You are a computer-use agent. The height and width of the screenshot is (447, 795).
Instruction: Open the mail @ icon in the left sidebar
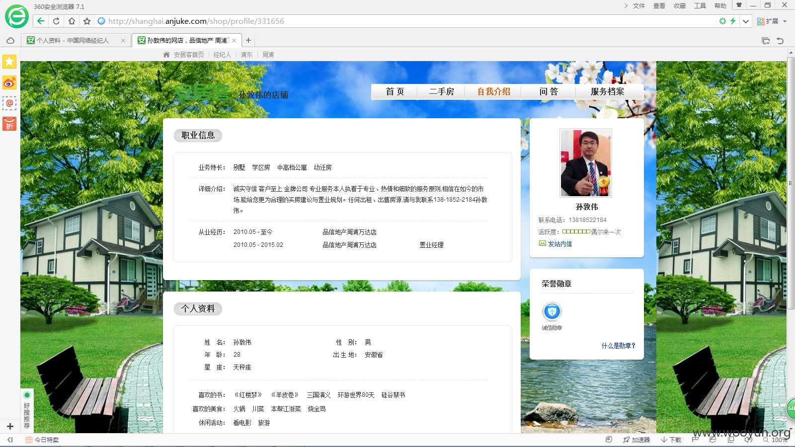click(x=9, y=103)
